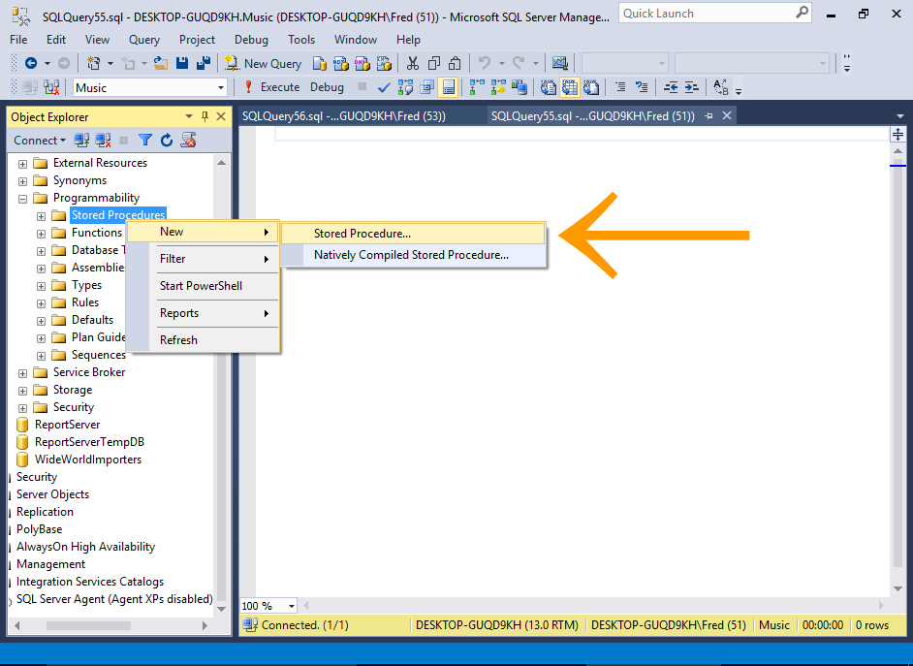Click the Database Engine Query icon
The image size is (913, 666).
point(320,63)
